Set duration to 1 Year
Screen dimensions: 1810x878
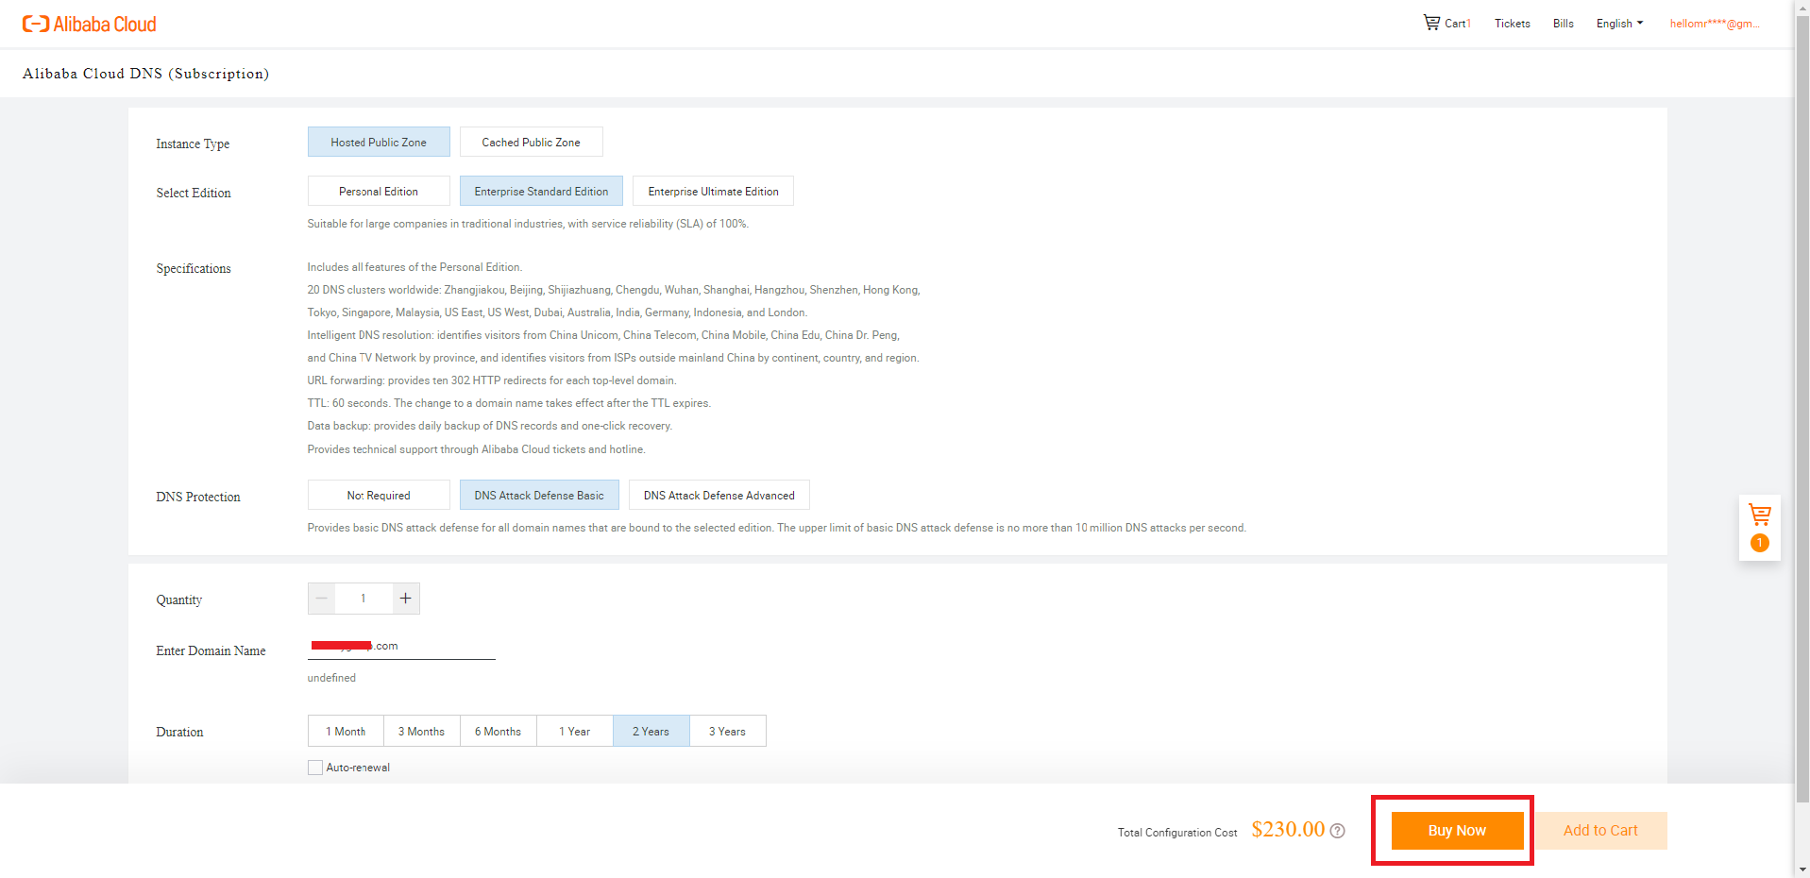574,731
